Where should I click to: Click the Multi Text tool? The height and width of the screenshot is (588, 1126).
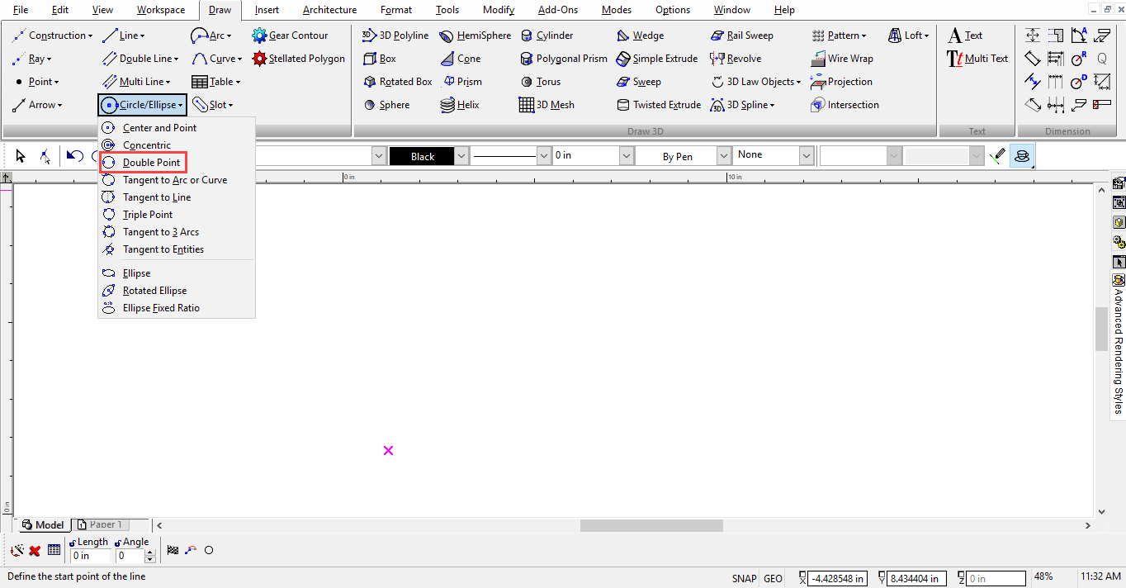click(977, 59)
